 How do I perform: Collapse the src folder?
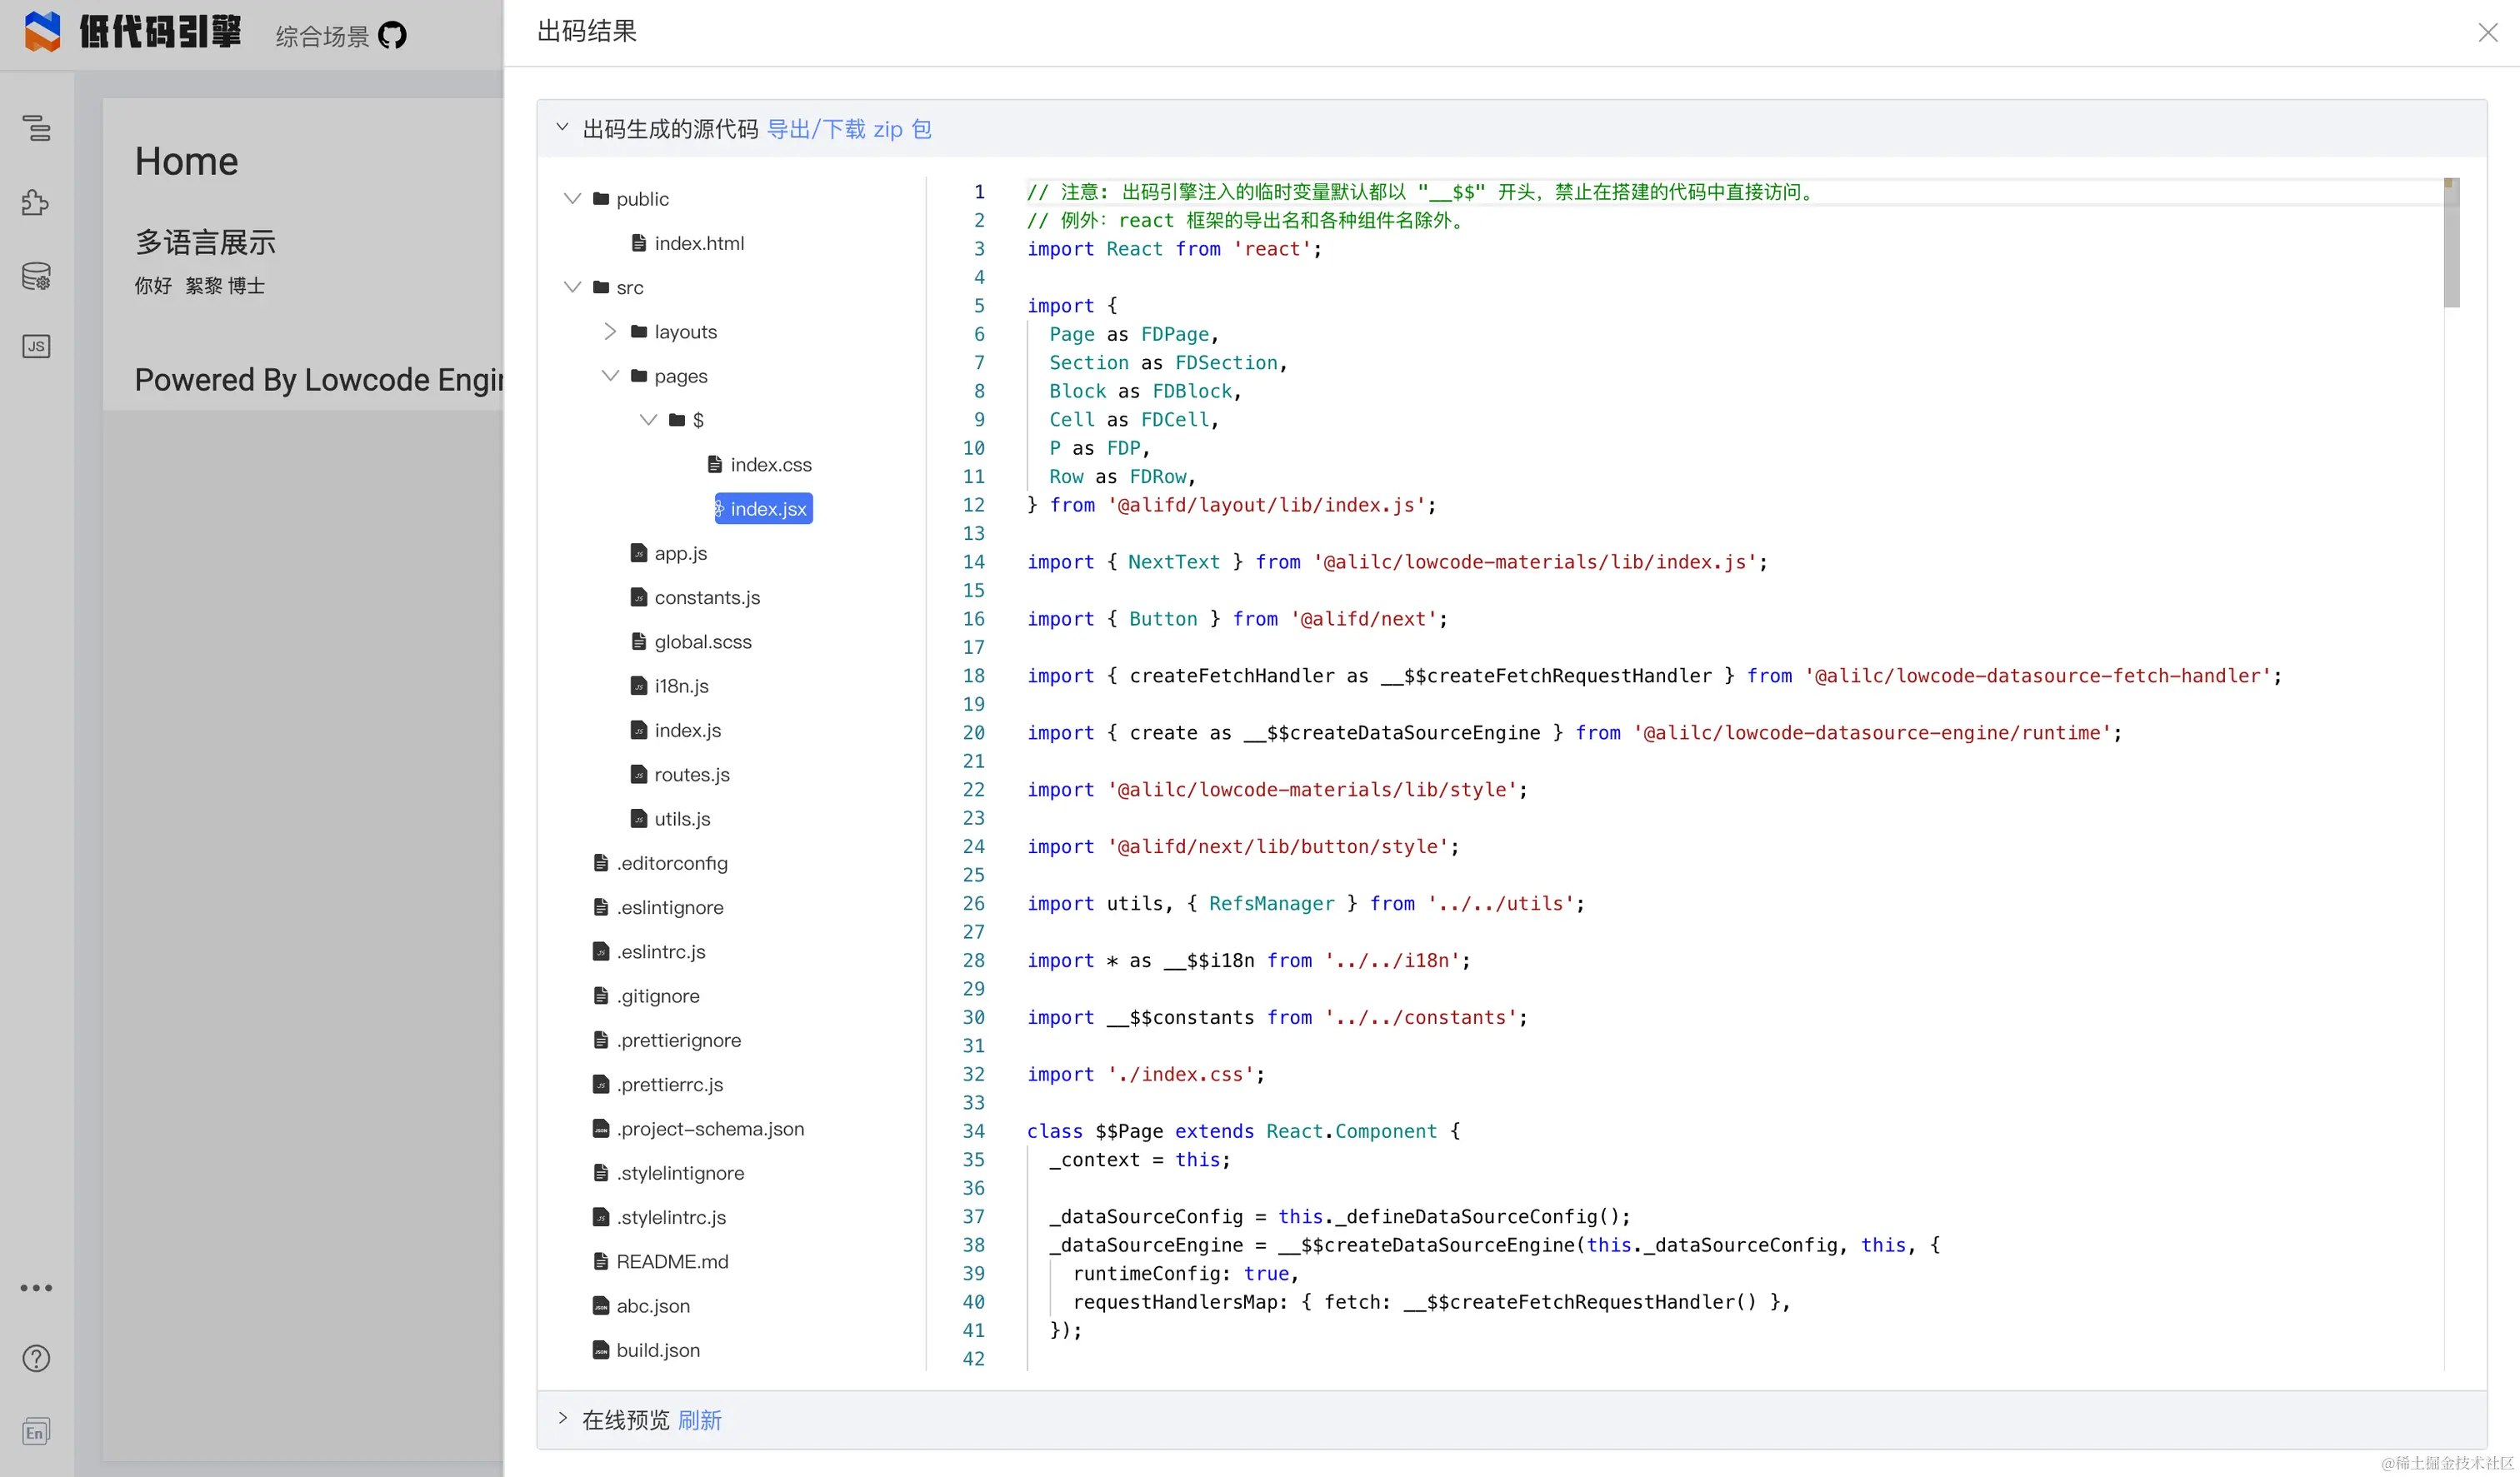tap(572, 287)
